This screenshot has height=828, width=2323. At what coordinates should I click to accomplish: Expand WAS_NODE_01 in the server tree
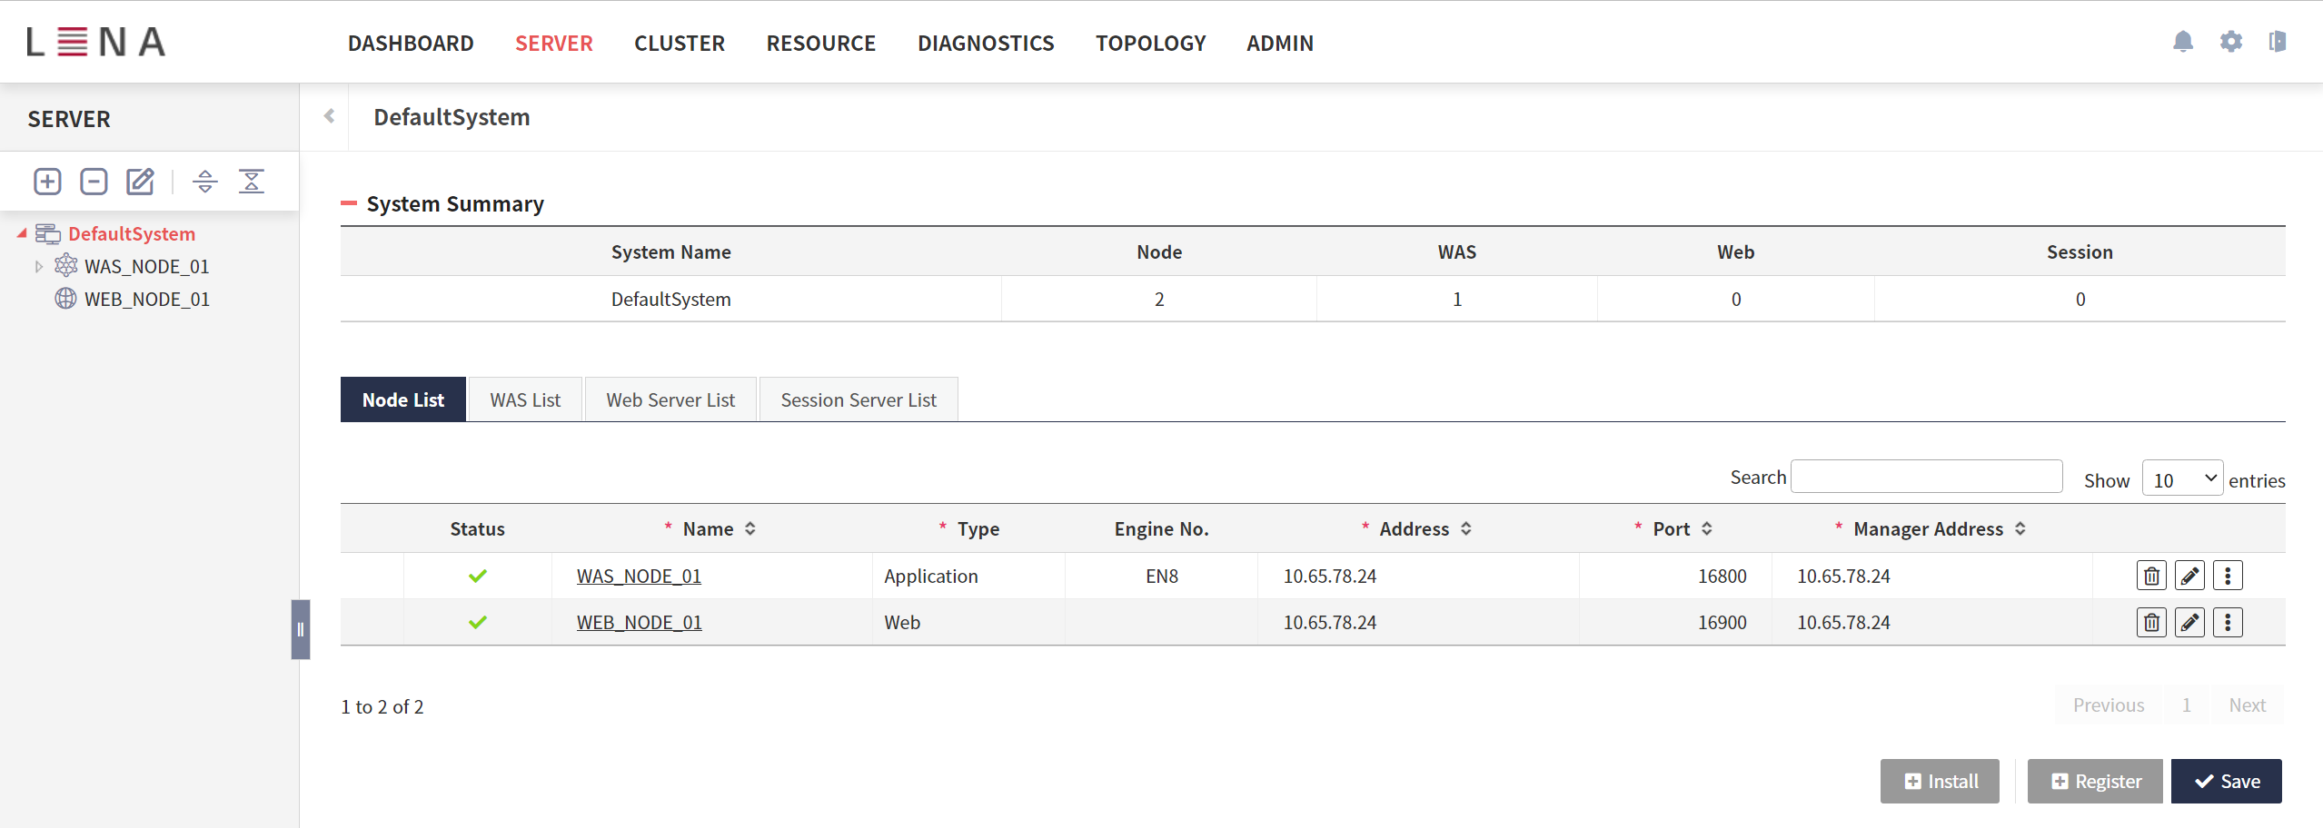[39, 266]
